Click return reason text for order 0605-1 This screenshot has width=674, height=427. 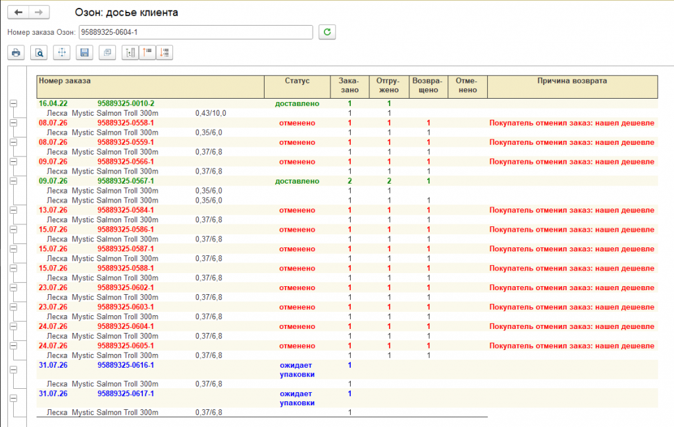(x=572, y=346)
